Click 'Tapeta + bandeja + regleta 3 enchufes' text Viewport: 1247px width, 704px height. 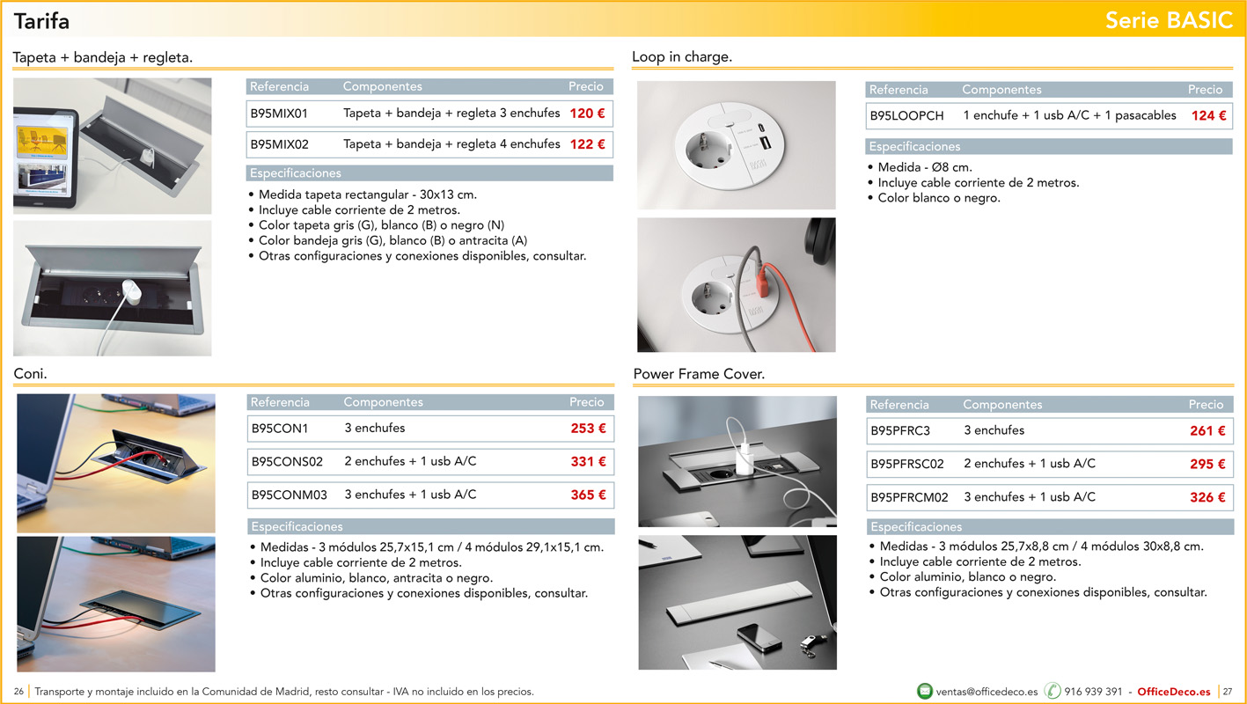[451, 114]
